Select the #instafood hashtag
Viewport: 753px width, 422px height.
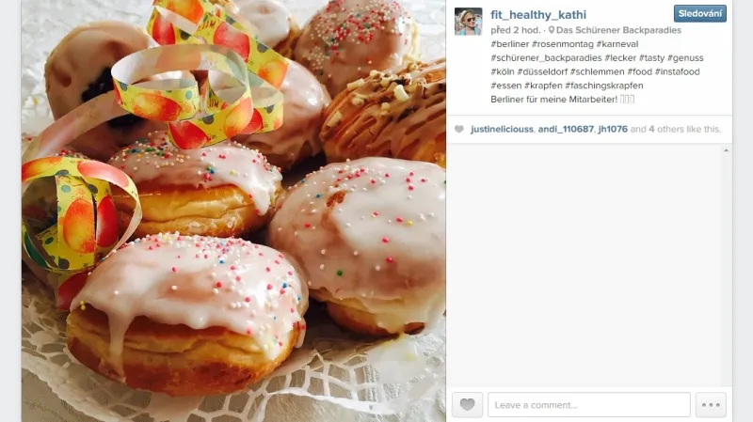pyautogui.click(x=677, y=72)
